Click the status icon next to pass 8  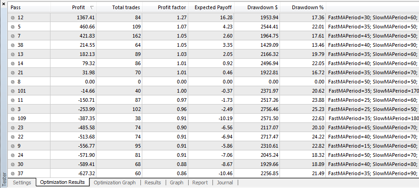[13, 82]
